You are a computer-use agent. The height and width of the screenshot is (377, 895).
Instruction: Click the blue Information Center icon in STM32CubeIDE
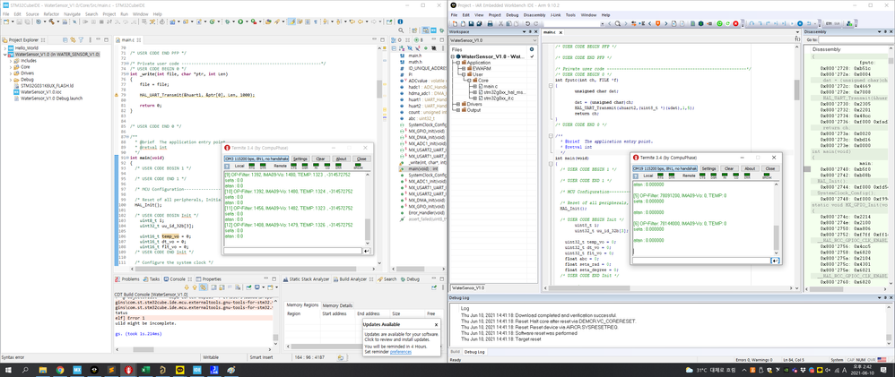pos(400,21)
